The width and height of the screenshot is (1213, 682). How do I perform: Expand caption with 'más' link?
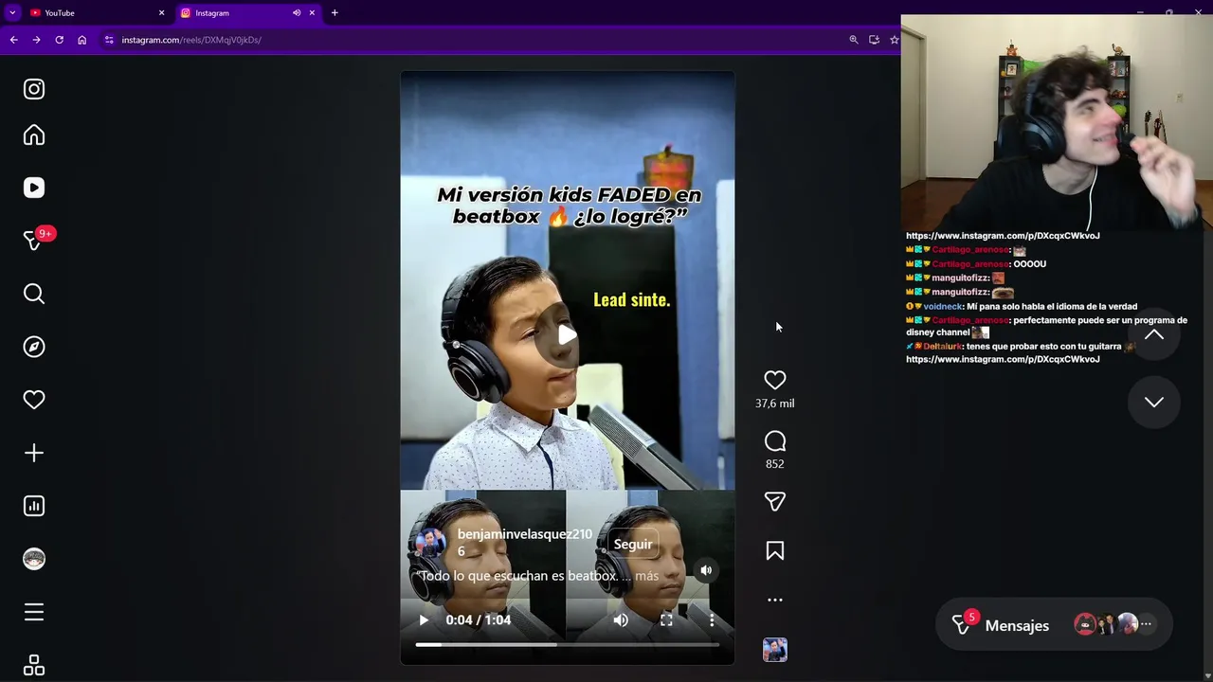coord(646,576)
